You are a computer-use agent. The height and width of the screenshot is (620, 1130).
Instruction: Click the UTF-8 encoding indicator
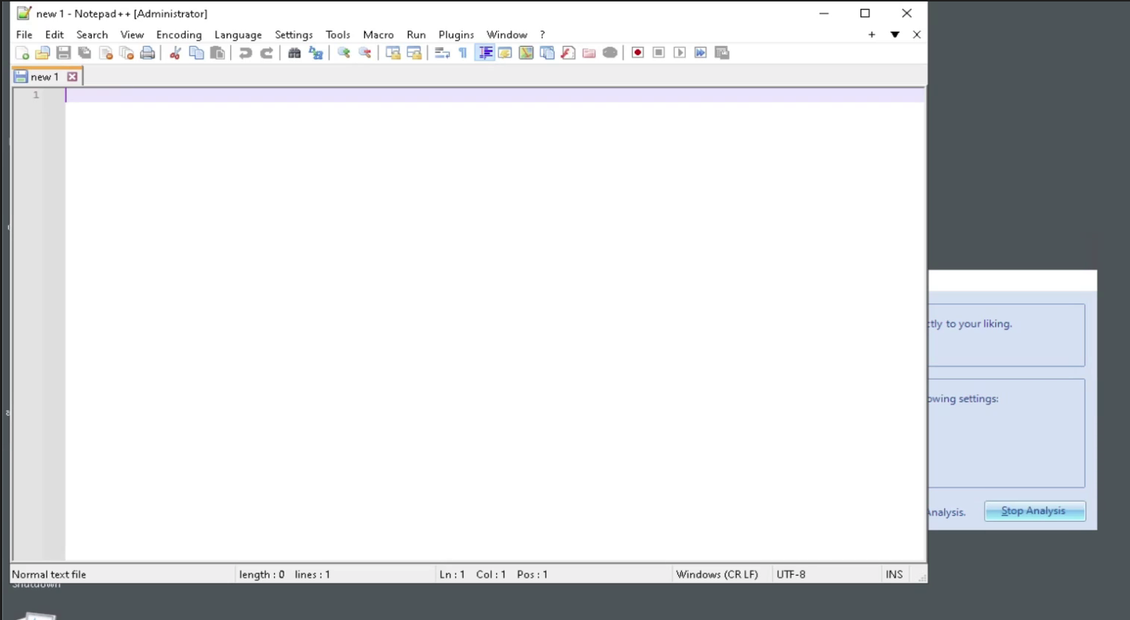(791, 574)
